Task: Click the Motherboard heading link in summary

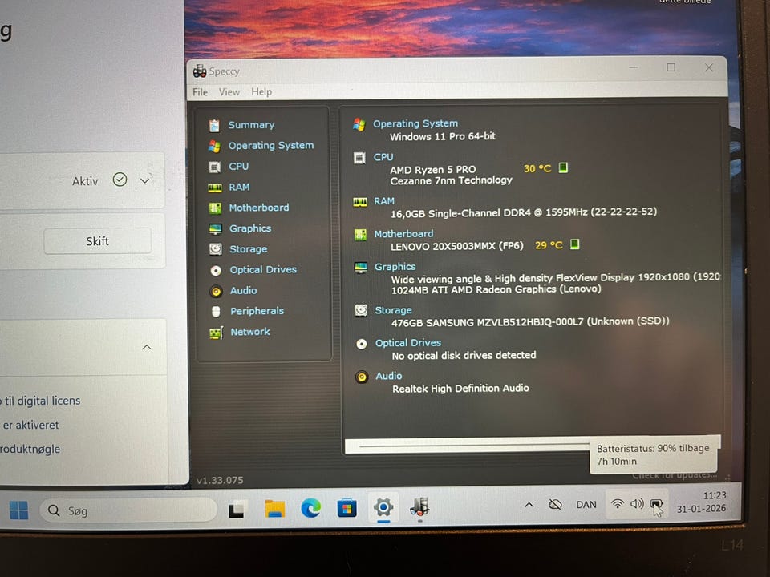Action: (403, 233)
